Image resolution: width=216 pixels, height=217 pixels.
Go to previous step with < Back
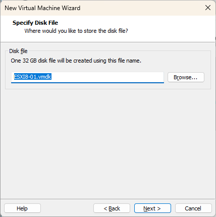pos(112,208)
